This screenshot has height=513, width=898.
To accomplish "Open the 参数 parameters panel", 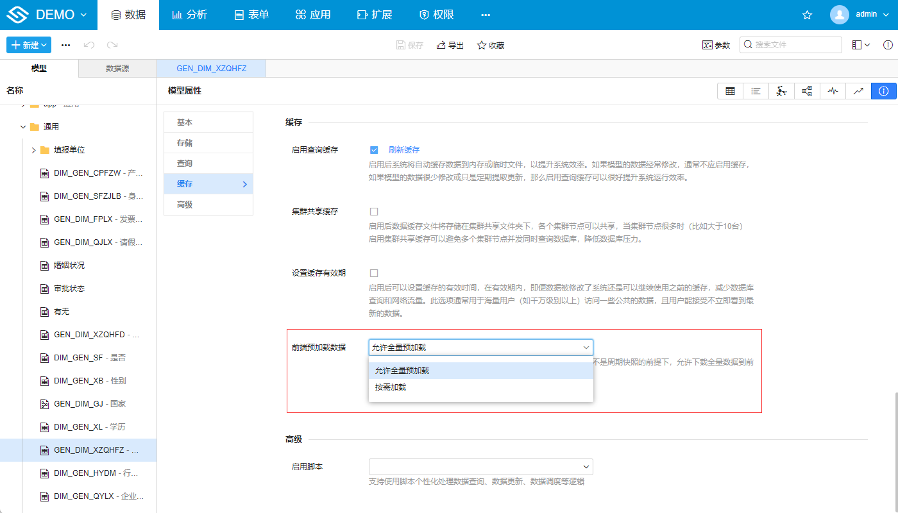I will (x=716, y=45).
